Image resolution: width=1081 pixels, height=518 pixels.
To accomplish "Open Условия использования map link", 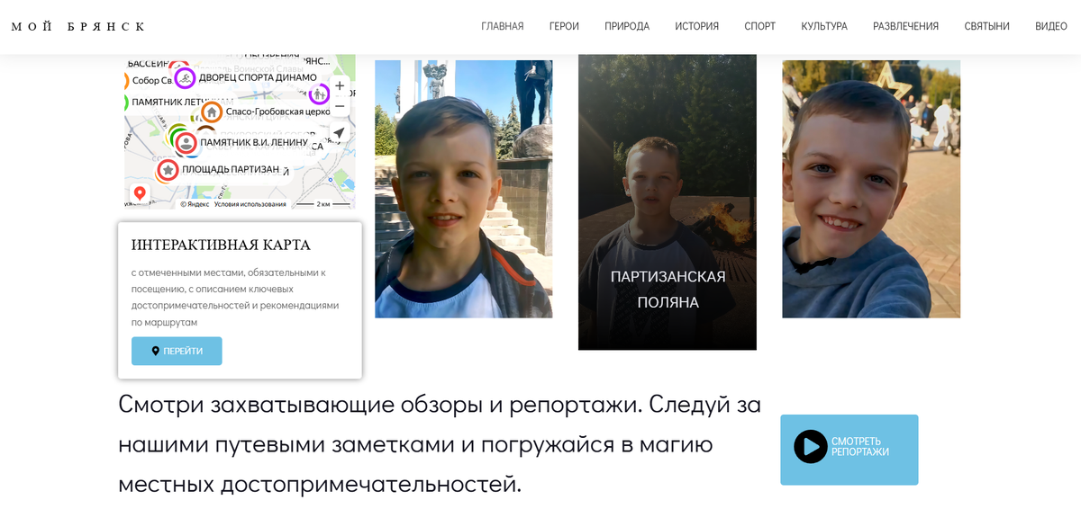I will coord(250,204).
